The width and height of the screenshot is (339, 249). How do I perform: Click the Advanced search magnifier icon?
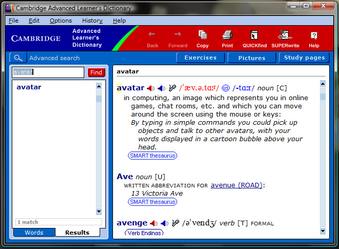(x=18, y=58)
